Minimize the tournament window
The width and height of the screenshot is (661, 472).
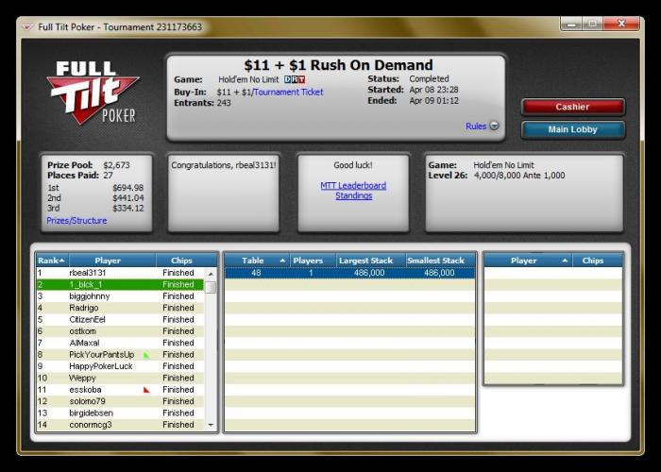coord(571,24)
